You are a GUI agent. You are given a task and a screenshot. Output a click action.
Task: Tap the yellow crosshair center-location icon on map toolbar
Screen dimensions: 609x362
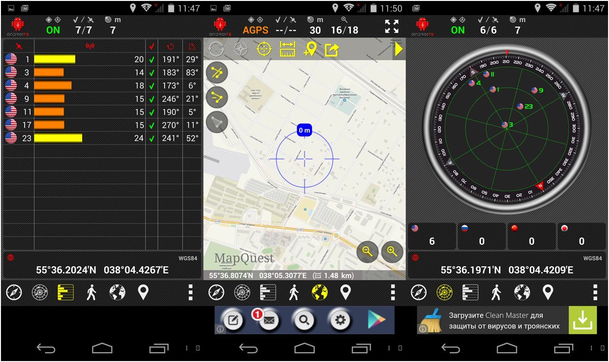[264, 49]
